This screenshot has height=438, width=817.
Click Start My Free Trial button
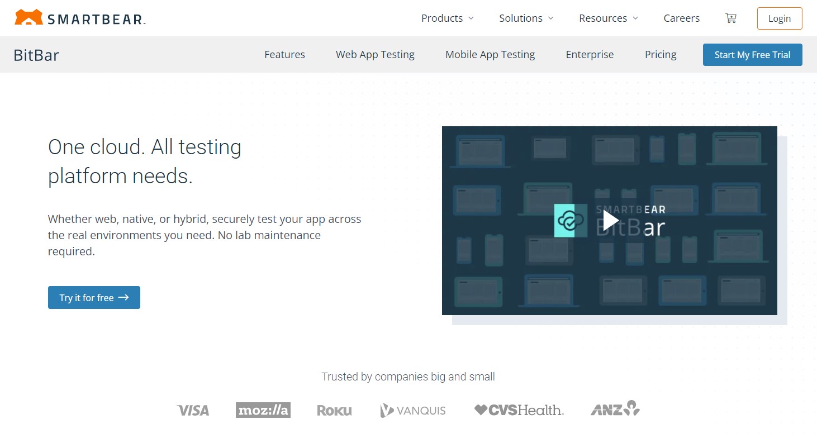(x=753, y=55)
